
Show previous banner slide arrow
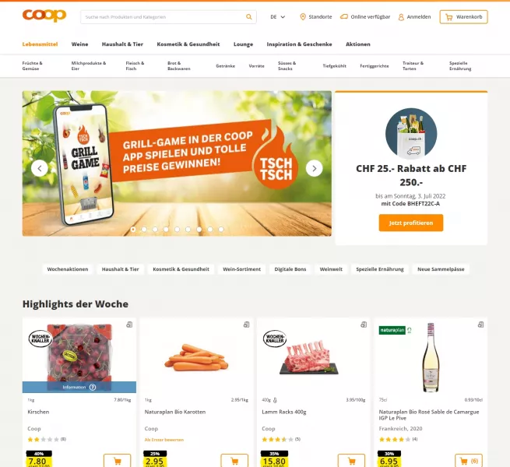(x=40, y=168)
